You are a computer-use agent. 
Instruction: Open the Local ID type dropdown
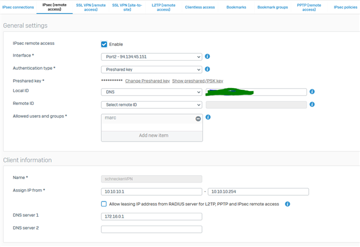(151, 92)
